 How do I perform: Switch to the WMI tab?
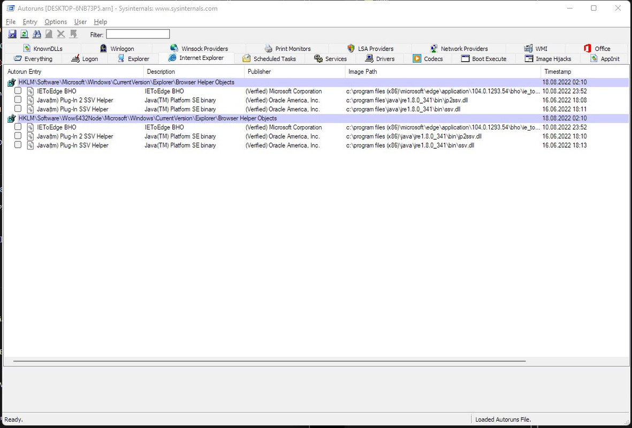coord(536,49)
